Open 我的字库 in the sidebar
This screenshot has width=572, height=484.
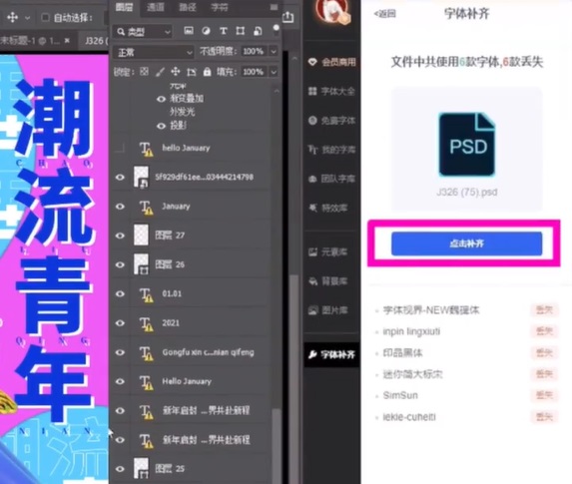click(x=332, y=150)
